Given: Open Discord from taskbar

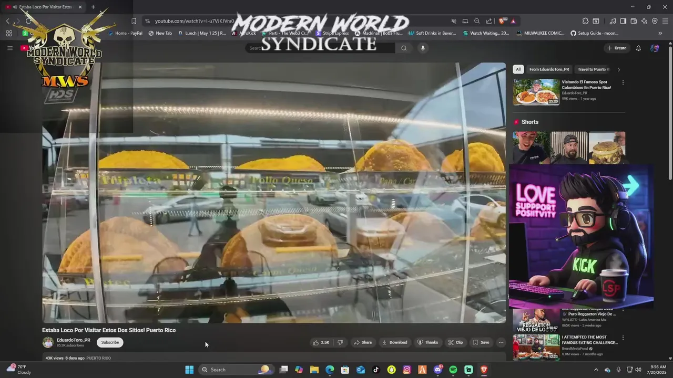Looking at the screenshot, I should point(438,370).
